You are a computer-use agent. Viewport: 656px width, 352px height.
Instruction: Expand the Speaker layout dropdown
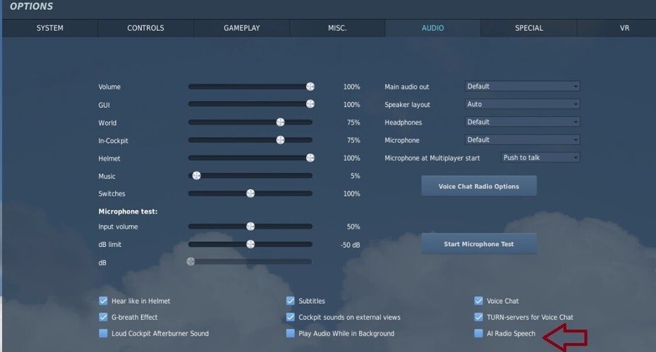(522, 104)
